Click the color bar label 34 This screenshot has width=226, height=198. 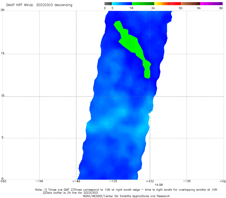153,8
